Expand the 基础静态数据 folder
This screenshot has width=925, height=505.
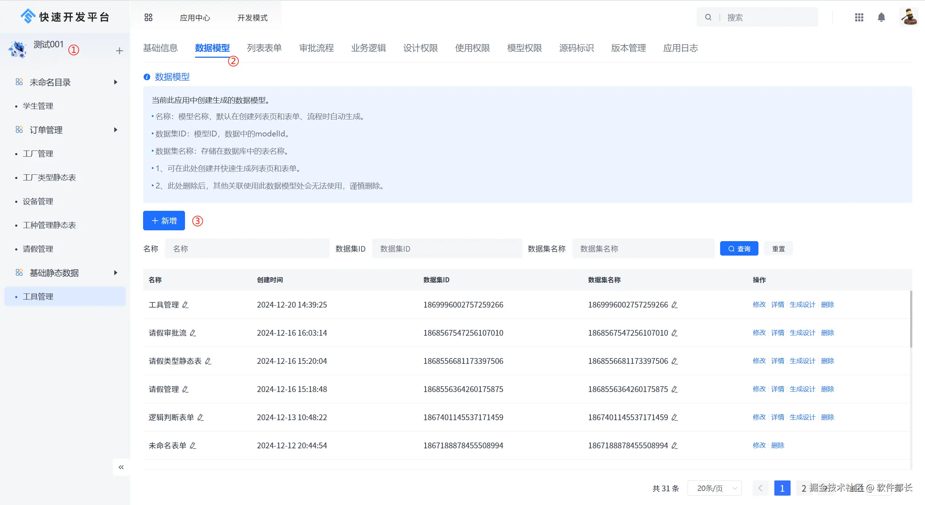(x=116, y=273)
